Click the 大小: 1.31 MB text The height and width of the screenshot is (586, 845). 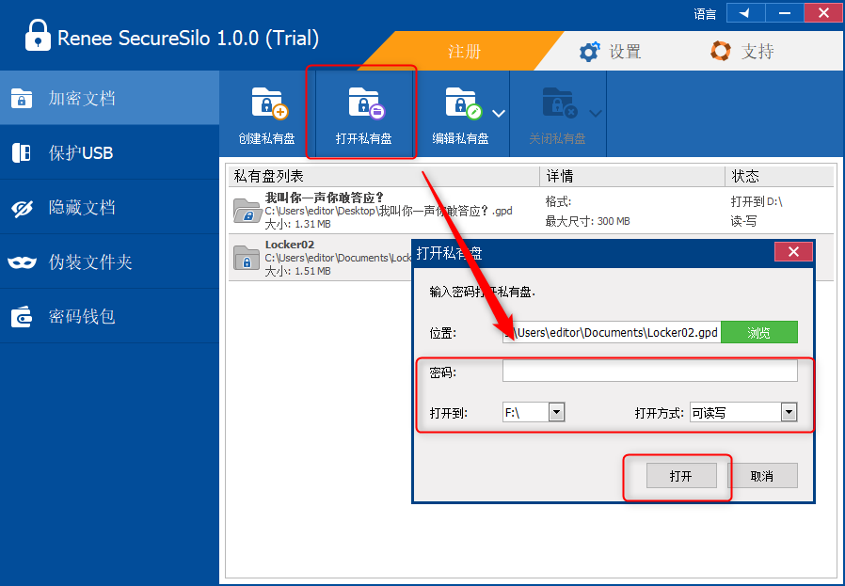[x=297, y=224]
